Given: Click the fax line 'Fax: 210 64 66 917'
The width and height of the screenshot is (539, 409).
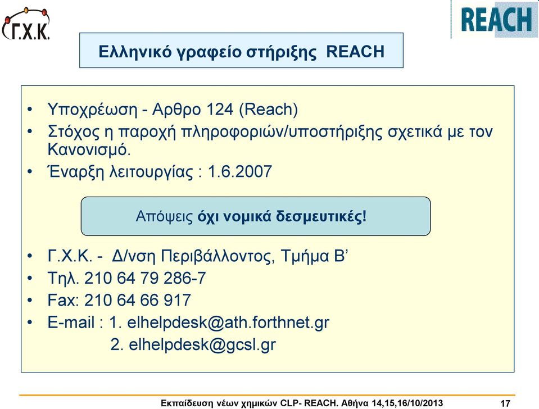Looking at the screenshot, I should tap(119, 300).
